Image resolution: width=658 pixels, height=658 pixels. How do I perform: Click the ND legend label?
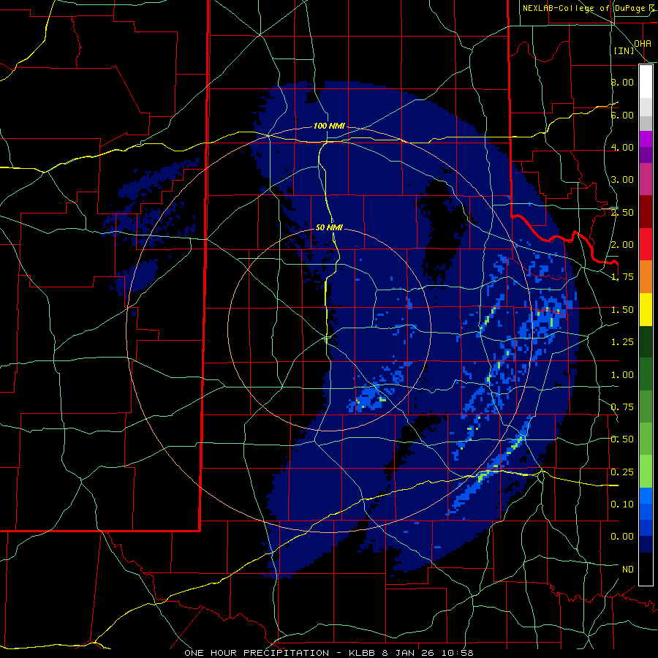pyautogui.click(x=628, y=570)
